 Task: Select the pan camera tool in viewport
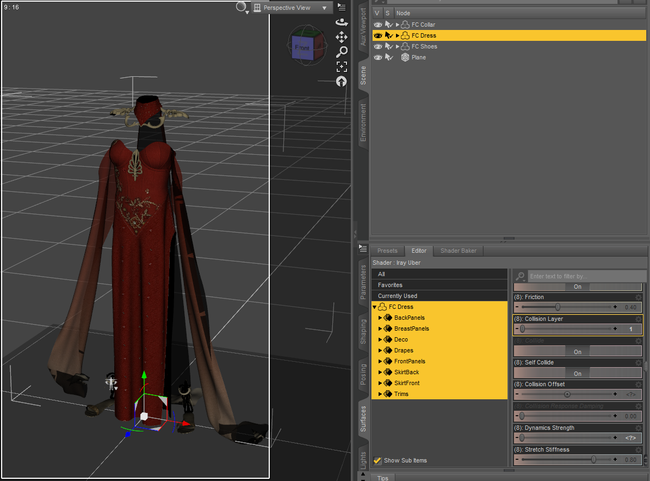[342, 38]
